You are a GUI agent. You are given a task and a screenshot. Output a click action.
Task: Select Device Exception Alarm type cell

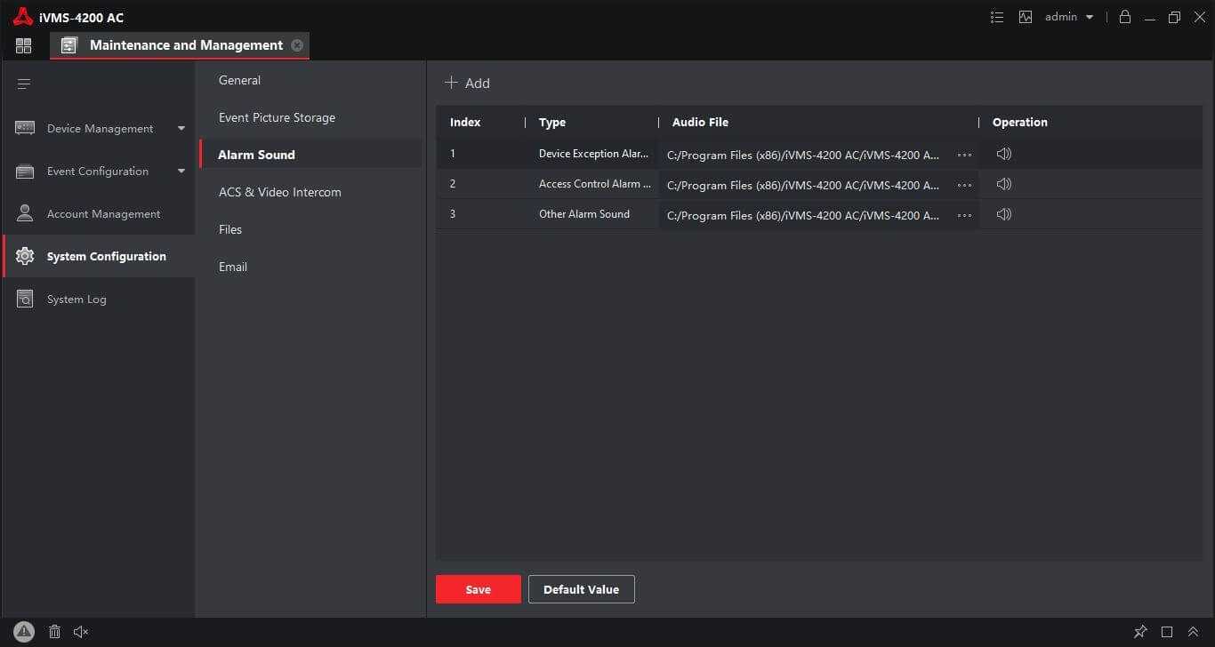point(593,154)
